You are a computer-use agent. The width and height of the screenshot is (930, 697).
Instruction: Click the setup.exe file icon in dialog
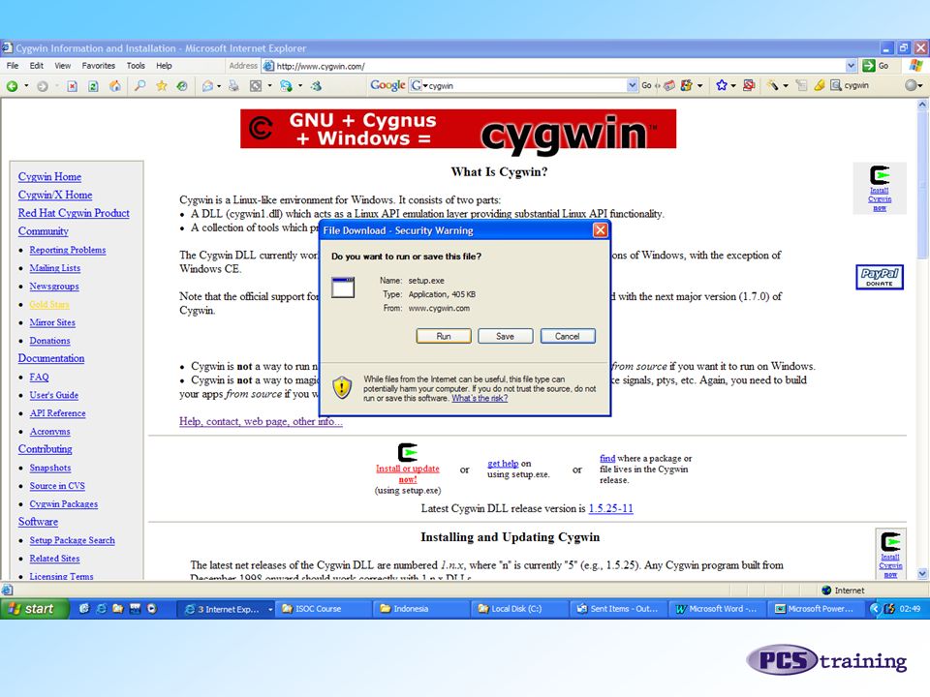point(343,288)
